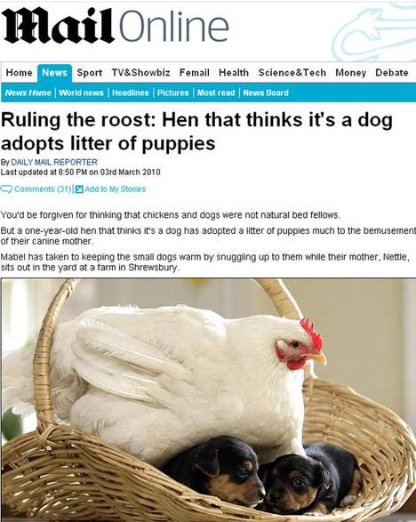View the Most read link
The width and height of the screenshot is (416, 522).
click(x=216, y=92)
